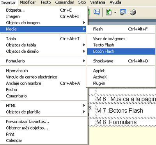Image resolution: width=156 pixels, height=145 pixels.
Task: Expand Objetos de diseño submenu
Action: [x=43, y=51]
